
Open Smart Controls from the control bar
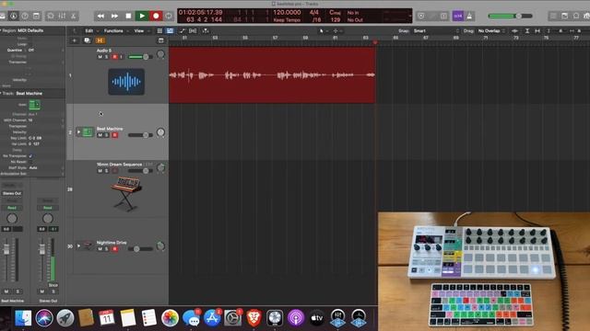pyautogui.click(x=51, y=17)
